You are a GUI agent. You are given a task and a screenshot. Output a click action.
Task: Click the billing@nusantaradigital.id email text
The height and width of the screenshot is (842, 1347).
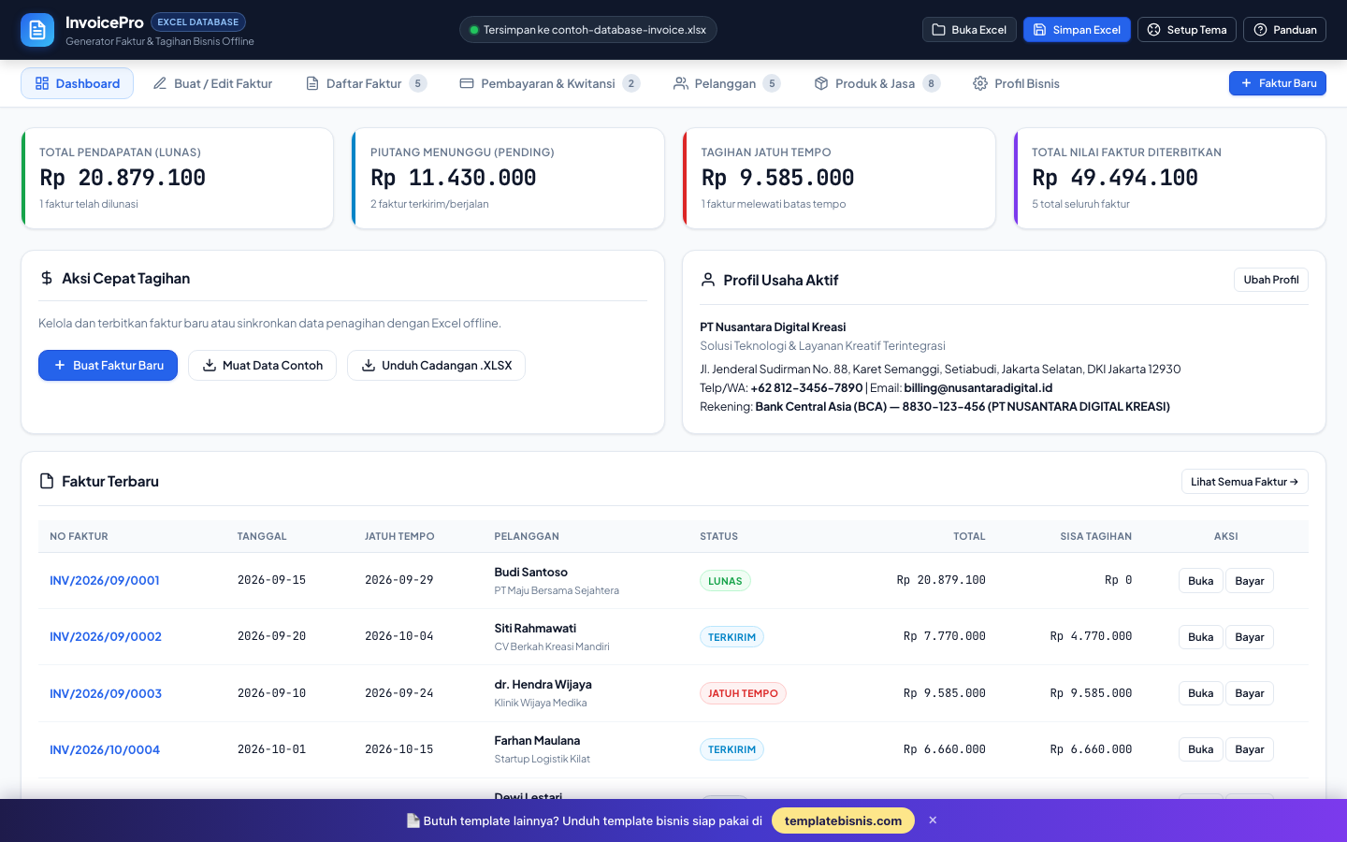tap(978, 388)
